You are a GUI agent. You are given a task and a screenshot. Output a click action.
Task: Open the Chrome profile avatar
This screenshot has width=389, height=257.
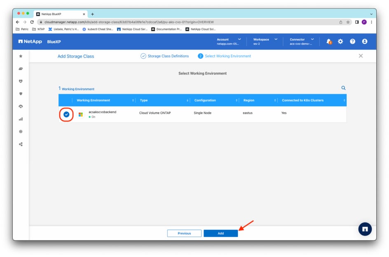(x=364, y=22)
